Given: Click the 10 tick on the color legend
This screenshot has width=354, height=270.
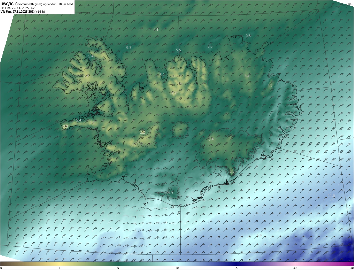Looking at the screenshot, I should 177,268.
